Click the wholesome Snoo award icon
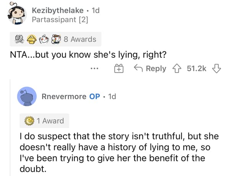 coord(44,39)
